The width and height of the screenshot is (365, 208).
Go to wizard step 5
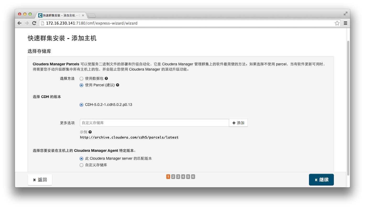pos(188,177)
